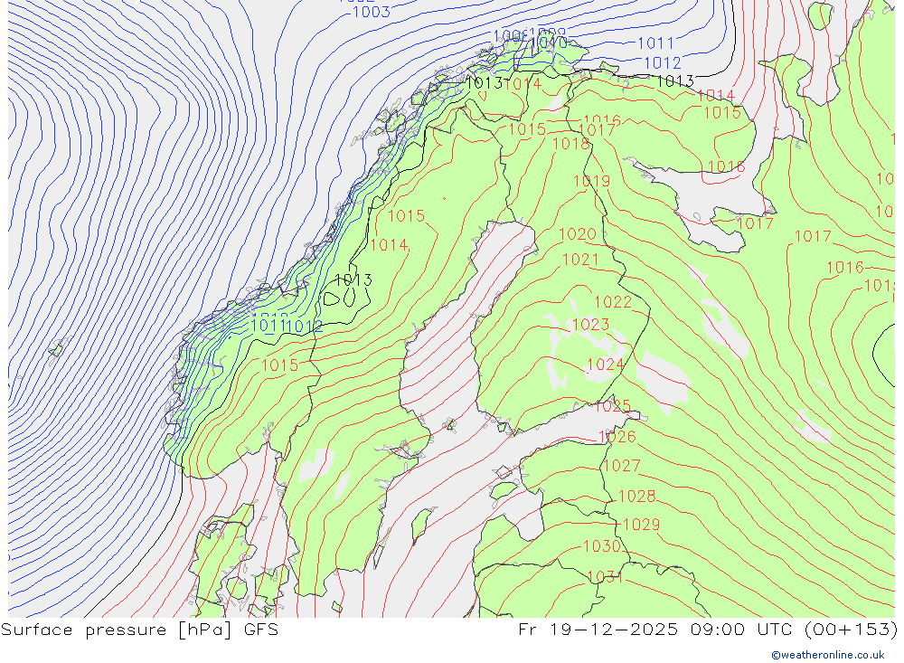Click the weatheronline.co.uk copyright link
The image size is (904, 663).
click(827, 655)
